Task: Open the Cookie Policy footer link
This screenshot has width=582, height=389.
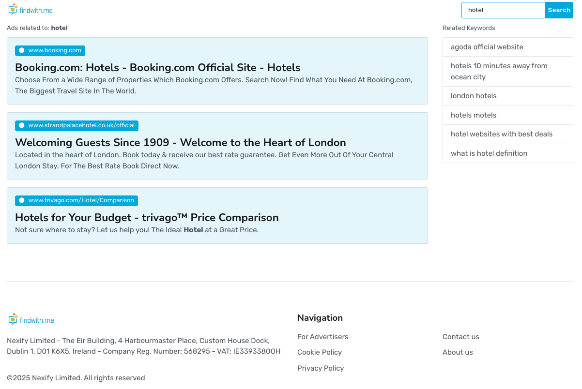Action: pyautogui.click(x=320, y=352)
